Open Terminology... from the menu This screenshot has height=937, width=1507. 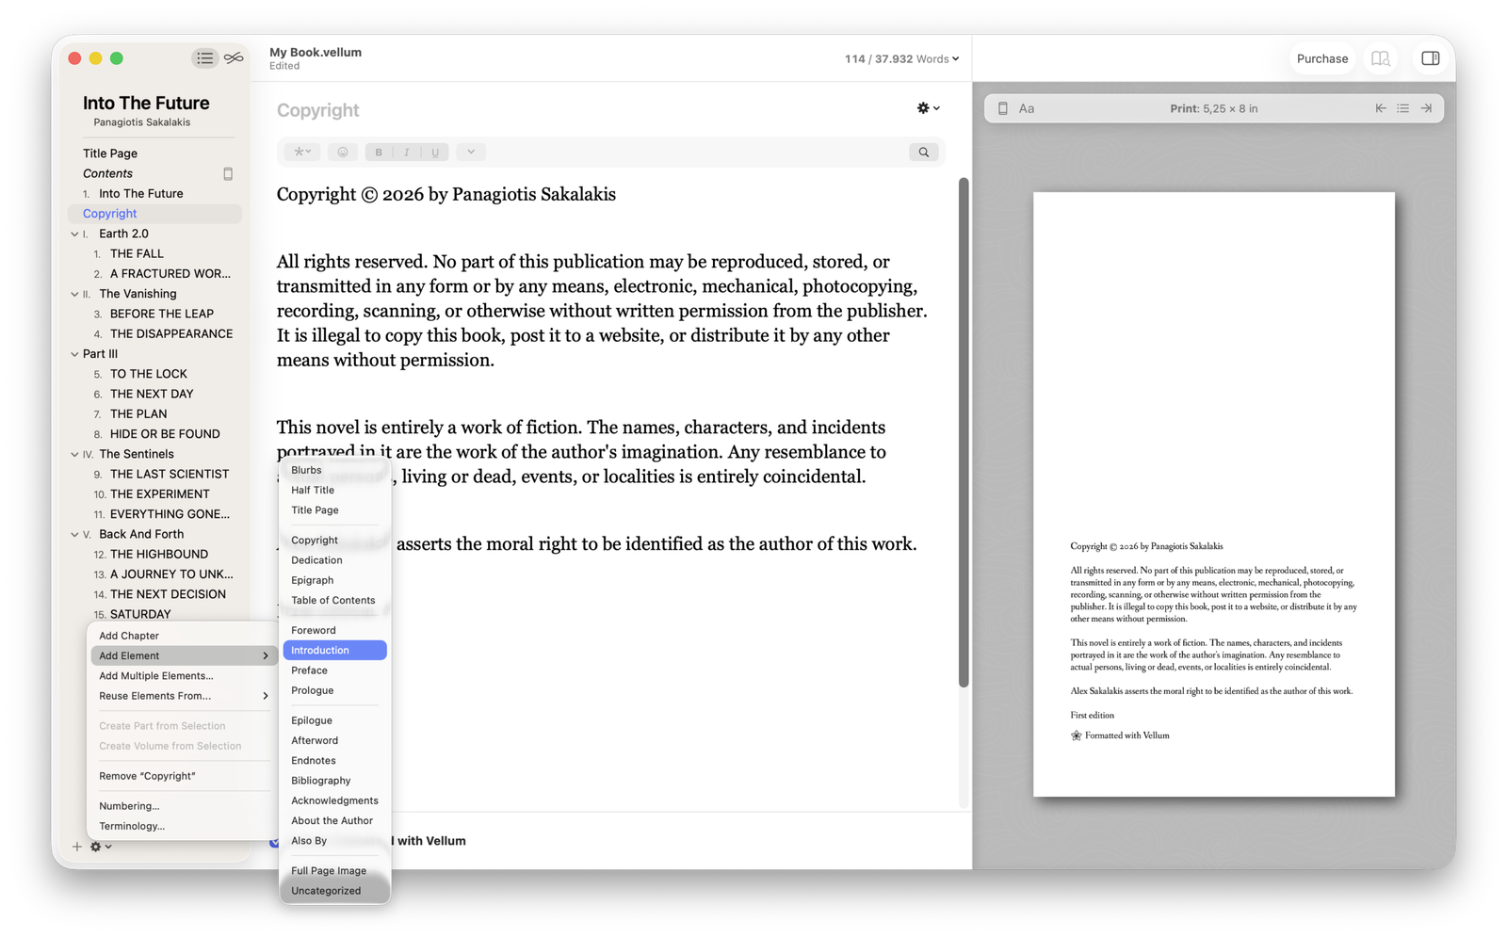tap(183, 826)
